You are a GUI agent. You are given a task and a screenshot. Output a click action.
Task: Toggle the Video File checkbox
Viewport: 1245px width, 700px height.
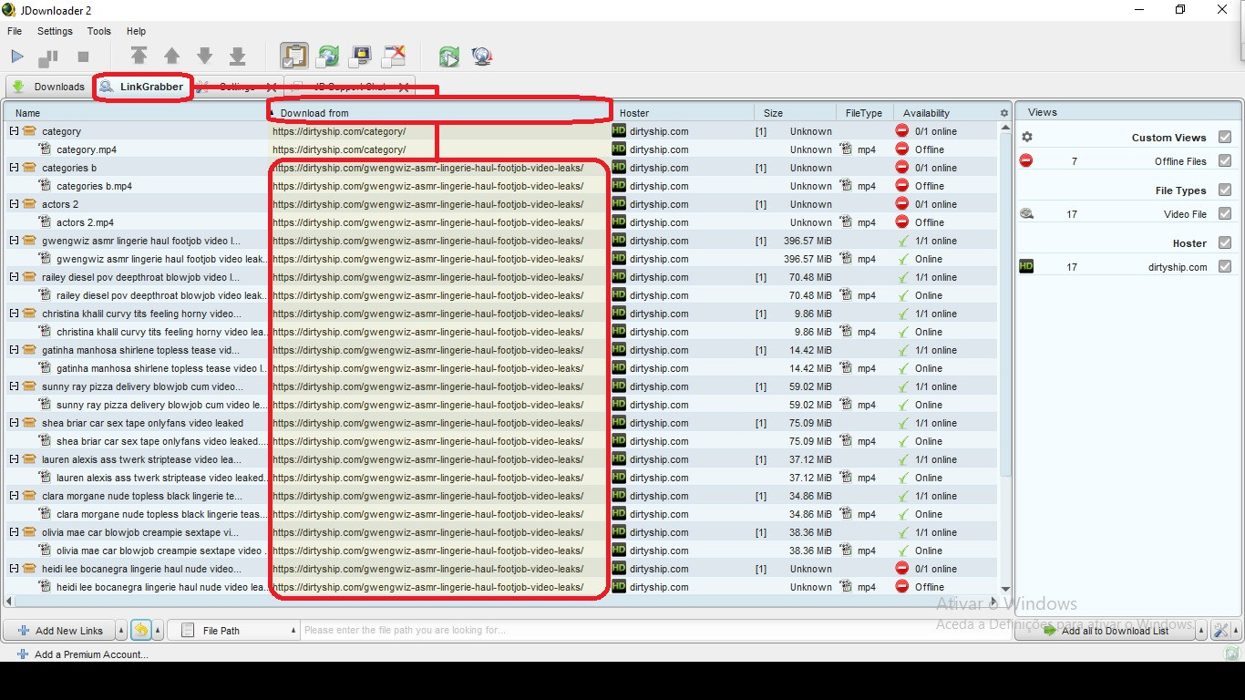point(1224,213)
